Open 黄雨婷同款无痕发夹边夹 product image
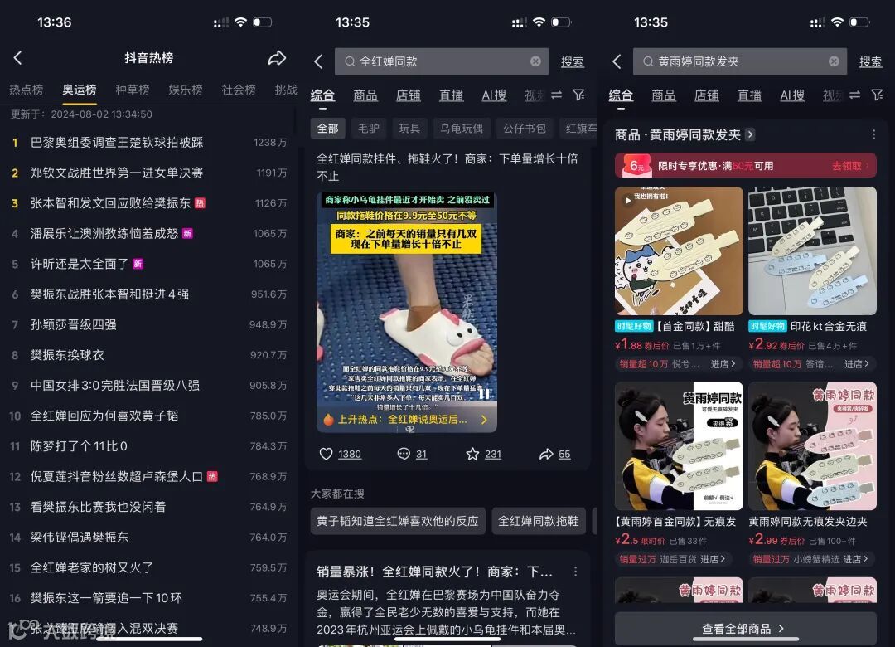 pyautogui.click(x=812, y=445)
